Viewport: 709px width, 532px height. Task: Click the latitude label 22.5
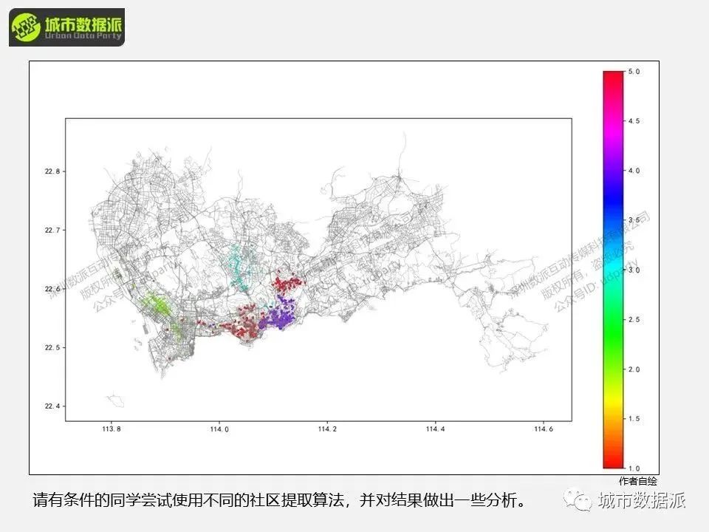pos(52,347)
